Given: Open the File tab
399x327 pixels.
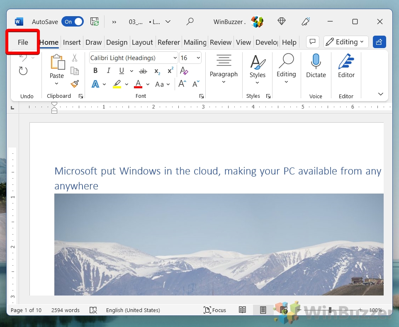Looking at the screenshot, I should (23, 42).
